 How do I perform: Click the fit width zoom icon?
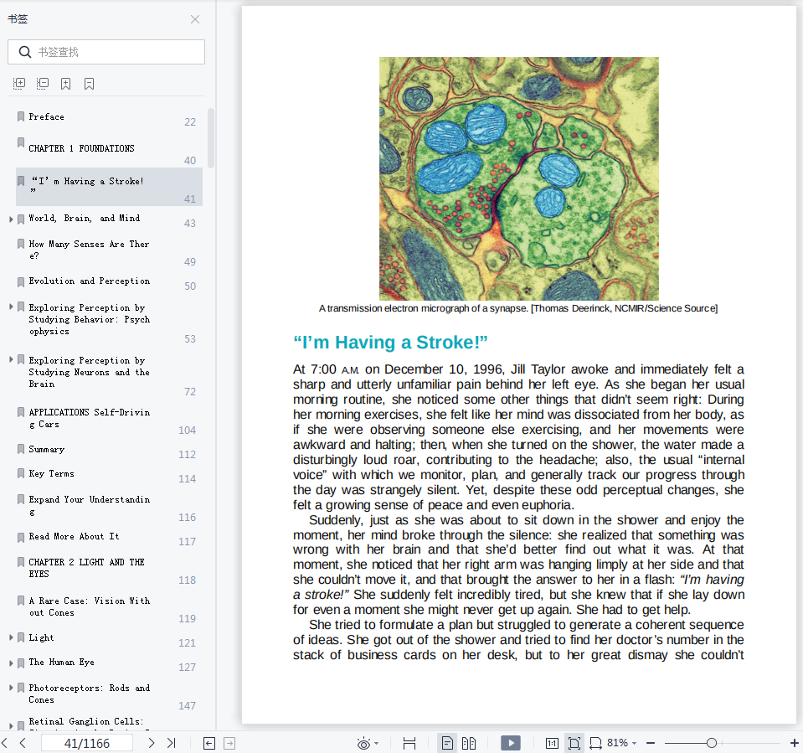pyautogui.click(x=595, y=743)
